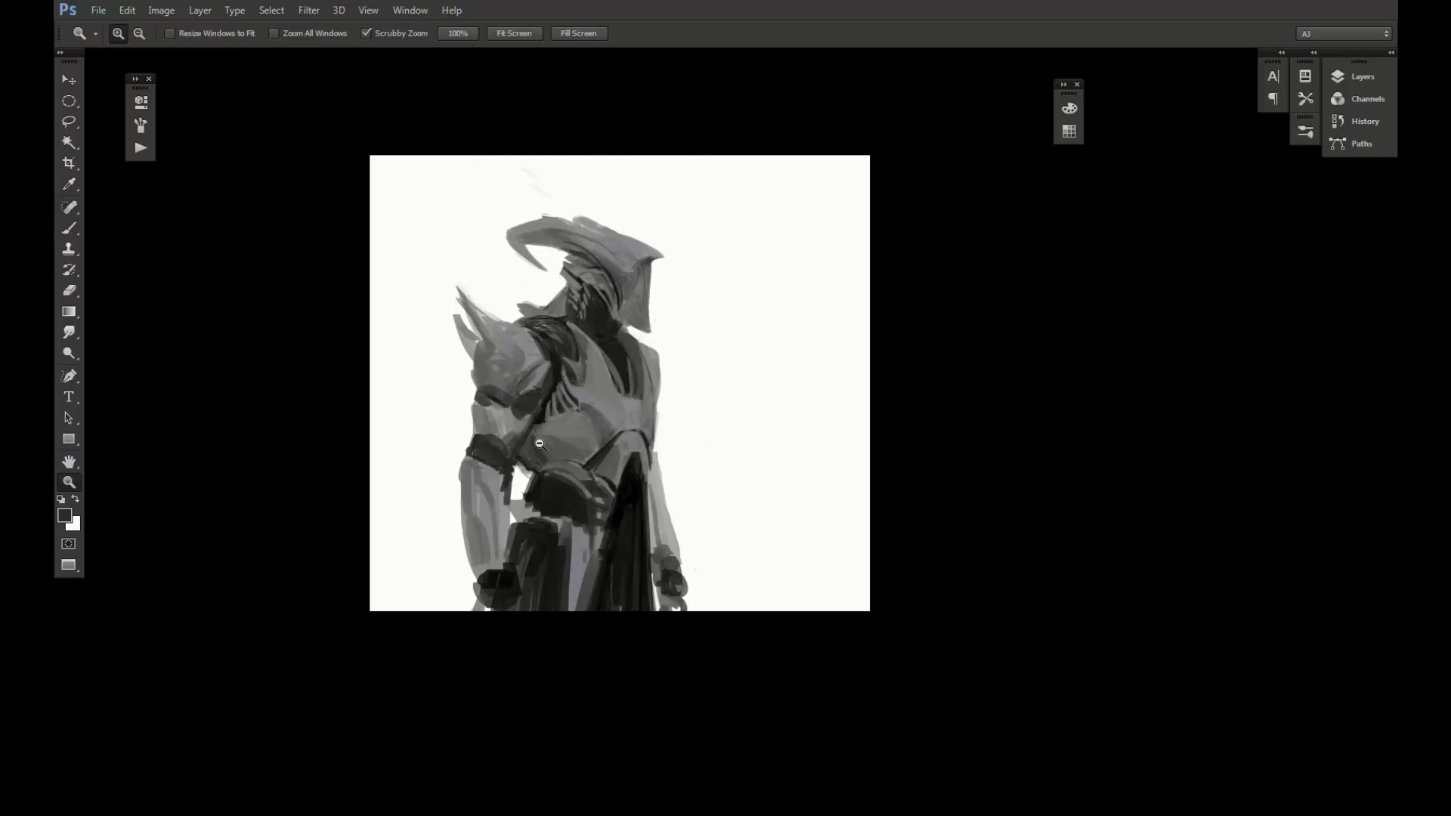Open the Window menu

click(410, 10)
